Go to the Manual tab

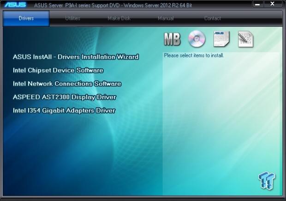click(166, 18)
